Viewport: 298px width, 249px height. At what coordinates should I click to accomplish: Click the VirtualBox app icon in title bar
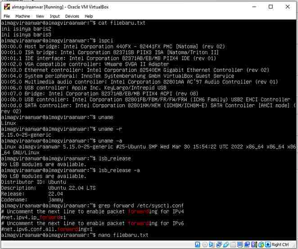7,7
